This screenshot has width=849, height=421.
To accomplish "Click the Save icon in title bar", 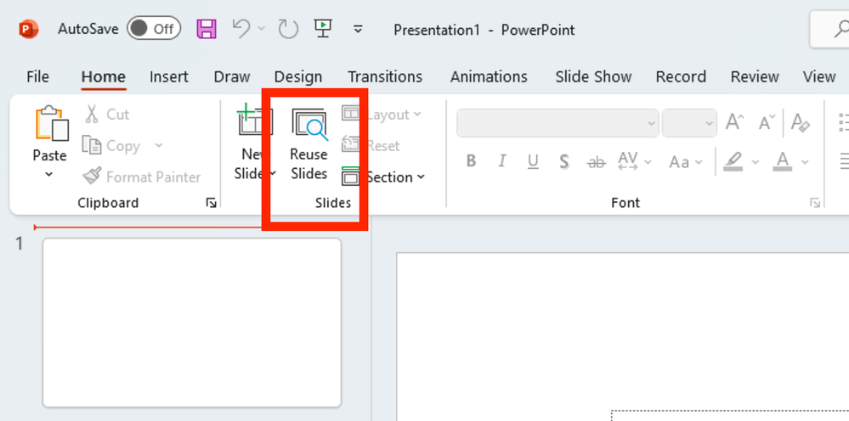I will click(207, 29).
